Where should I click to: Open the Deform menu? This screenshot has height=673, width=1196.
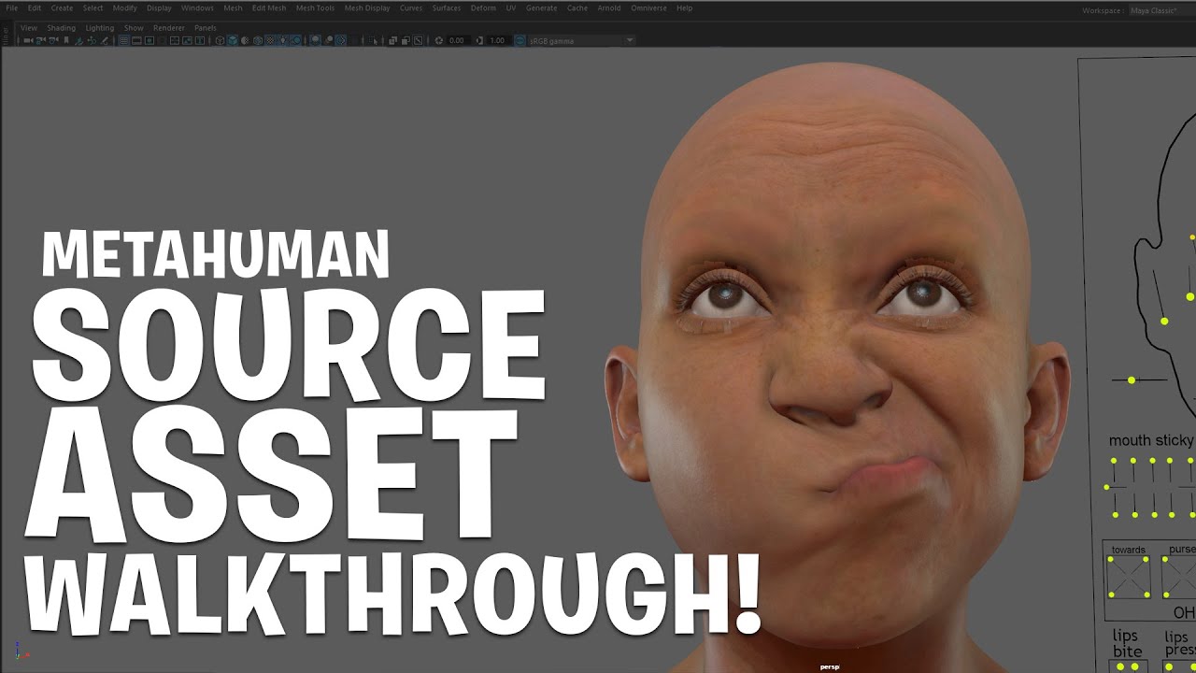(x=484, y=8)
